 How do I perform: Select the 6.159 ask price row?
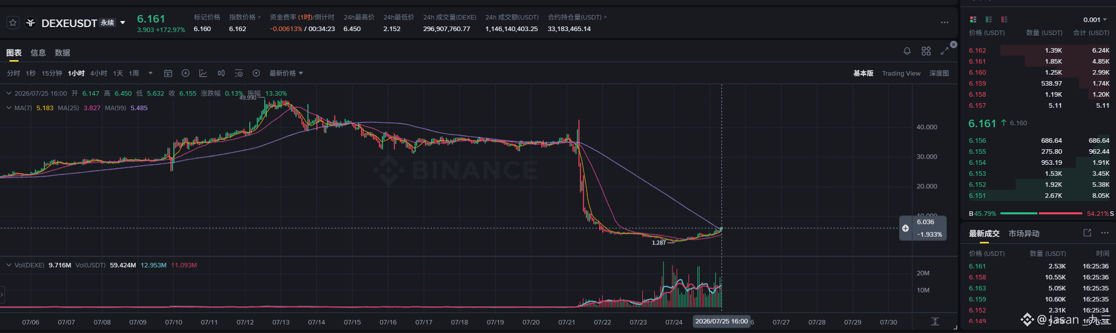click(1039, 83)
